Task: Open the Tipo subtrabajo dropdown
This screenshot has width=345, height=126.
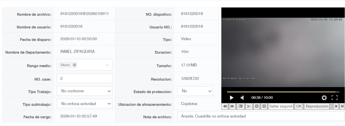Action: pos(84,104)
